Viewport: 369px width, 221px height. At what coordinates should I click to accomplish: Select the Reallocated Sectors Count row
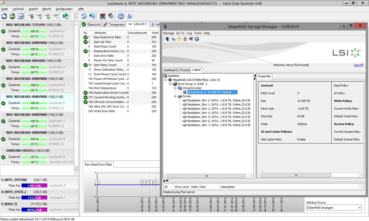121,51
